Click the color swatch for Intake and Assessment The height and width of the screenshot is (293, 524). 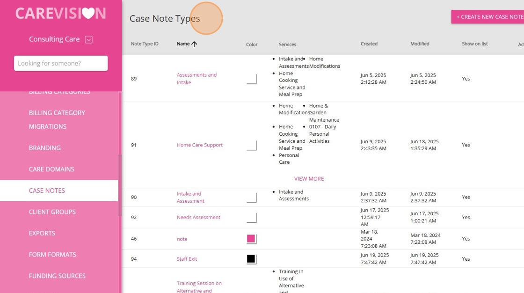252,198
